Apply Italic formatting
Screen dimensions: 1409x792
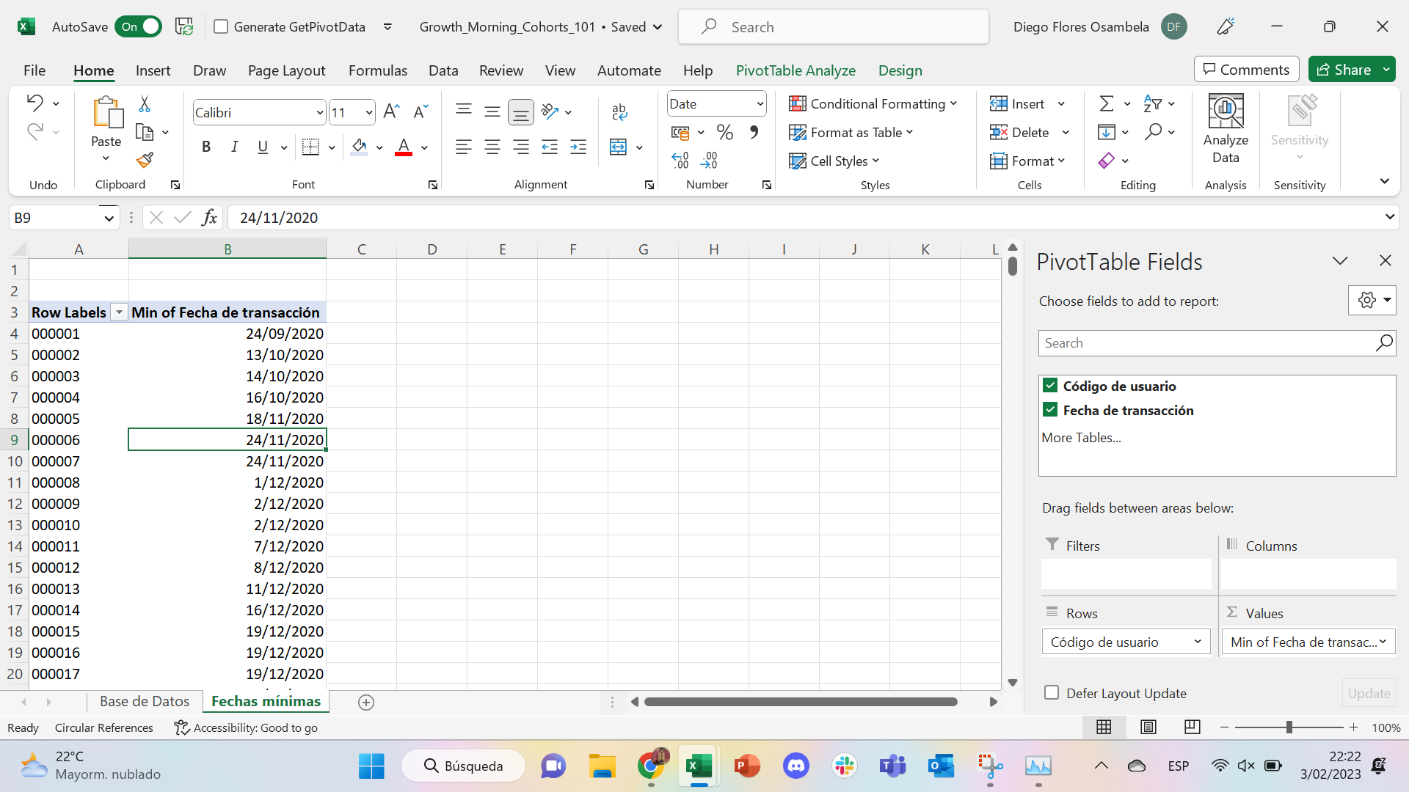point(234,147)
